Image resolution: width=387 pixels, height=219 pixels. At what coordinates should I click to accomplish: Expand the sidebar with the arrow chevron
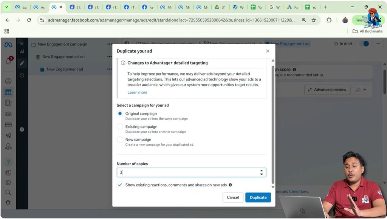(22, 129)
